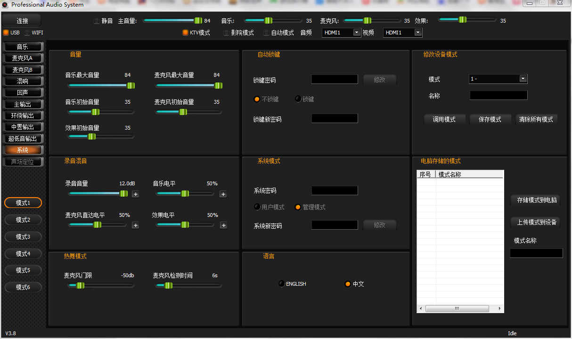
Task: Open the 麦克风B tab
Action: click(x=23, y=70)
